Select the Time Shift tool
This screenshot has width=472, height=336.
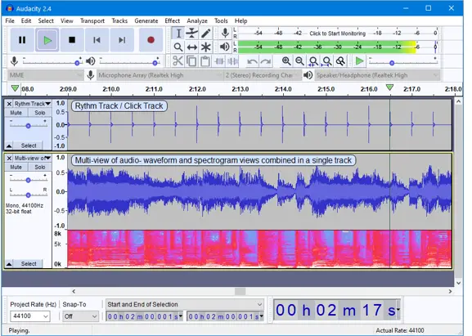click(x=191, y=47)
